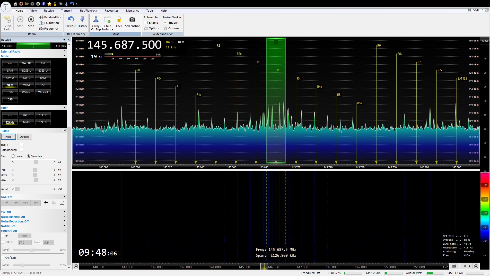Image resolution: width=490 pixels, height=276 pixels.
Task: Click the Previous frequency arrow icon
Action: 71,20
